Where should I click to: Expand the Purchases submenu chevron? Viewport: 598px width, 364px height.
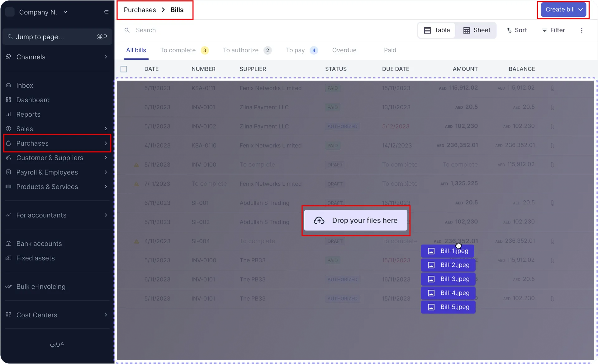(x=106, y=143)
